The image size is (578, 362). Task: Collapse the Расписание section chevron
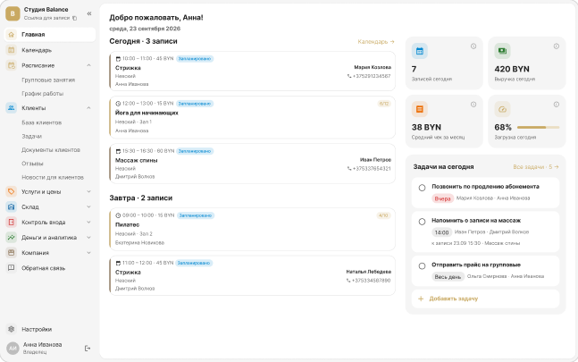point(88,65)
